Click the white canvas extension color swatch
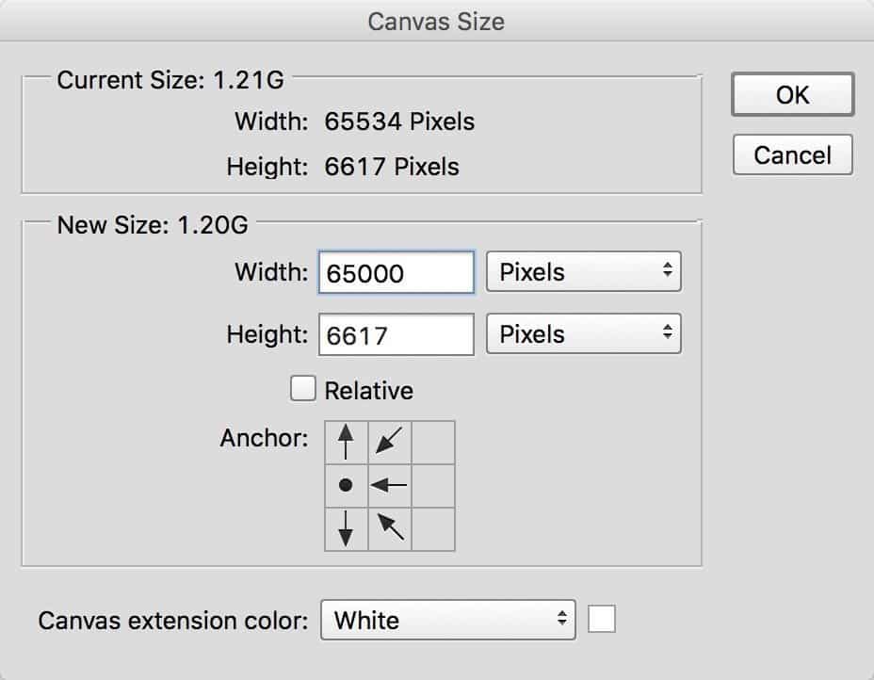 (x=602, y=619)
